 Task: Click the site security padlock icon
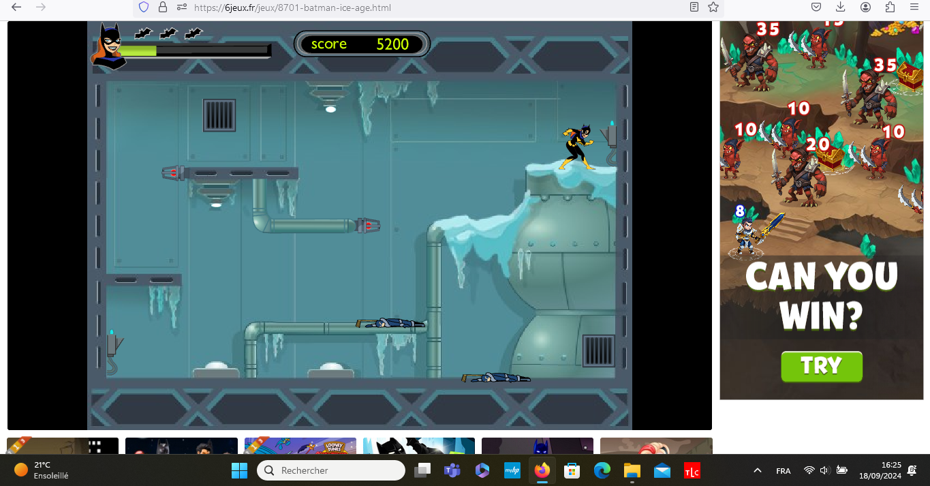163,7
